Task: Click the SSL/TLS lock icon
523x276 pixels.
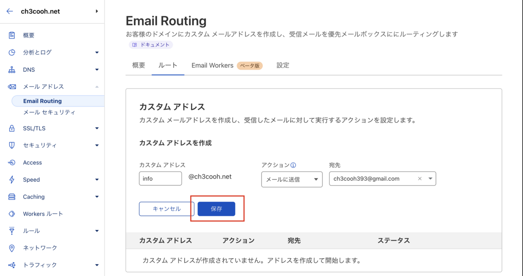Action: pos(12,128)
